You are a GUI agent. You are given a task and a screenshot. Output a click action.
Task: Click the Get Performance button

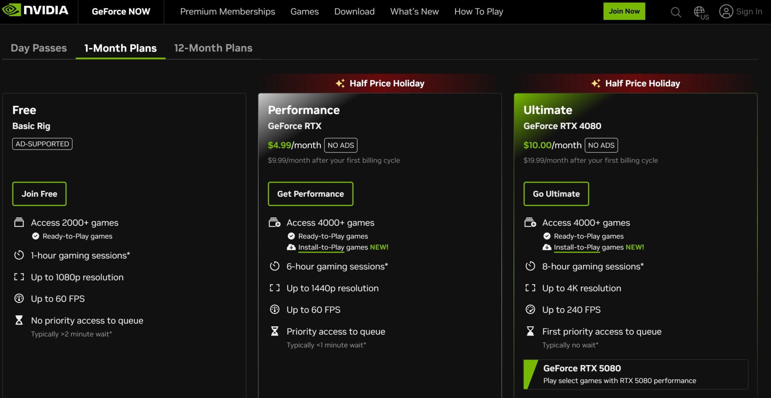[x=310, y=194]
